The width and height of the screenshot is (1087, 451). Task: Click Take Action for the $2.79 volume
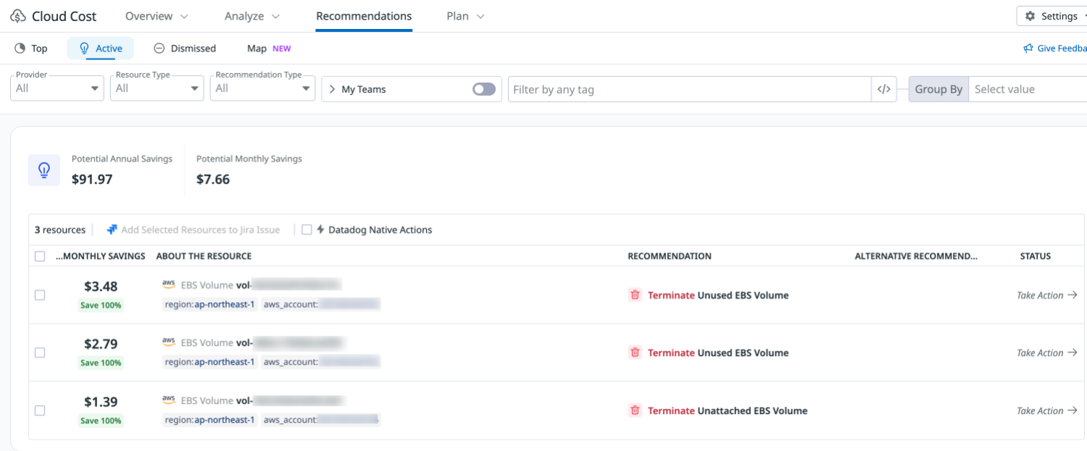[1047, 352]
